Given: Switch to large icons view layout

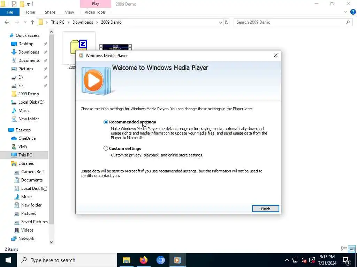Looking at the screenshot, I should pos(352,249).
